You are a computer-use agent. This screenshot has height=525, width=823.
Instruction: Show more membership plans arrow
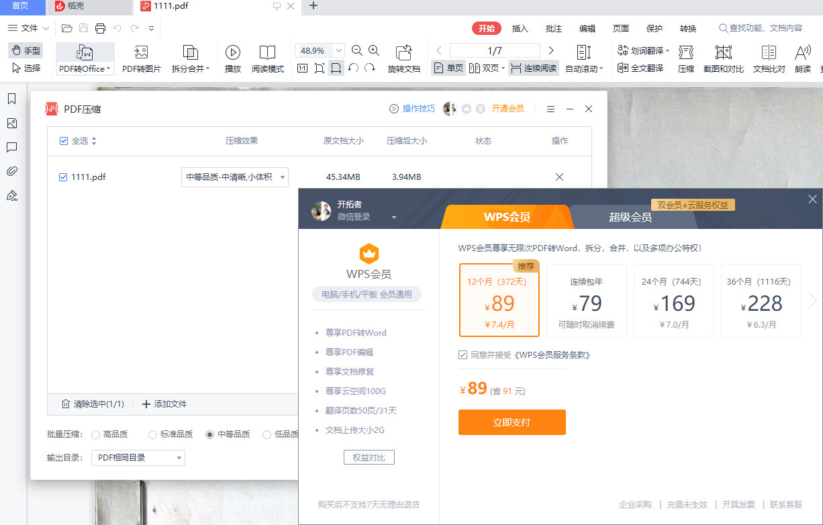(x=813, y=301)
